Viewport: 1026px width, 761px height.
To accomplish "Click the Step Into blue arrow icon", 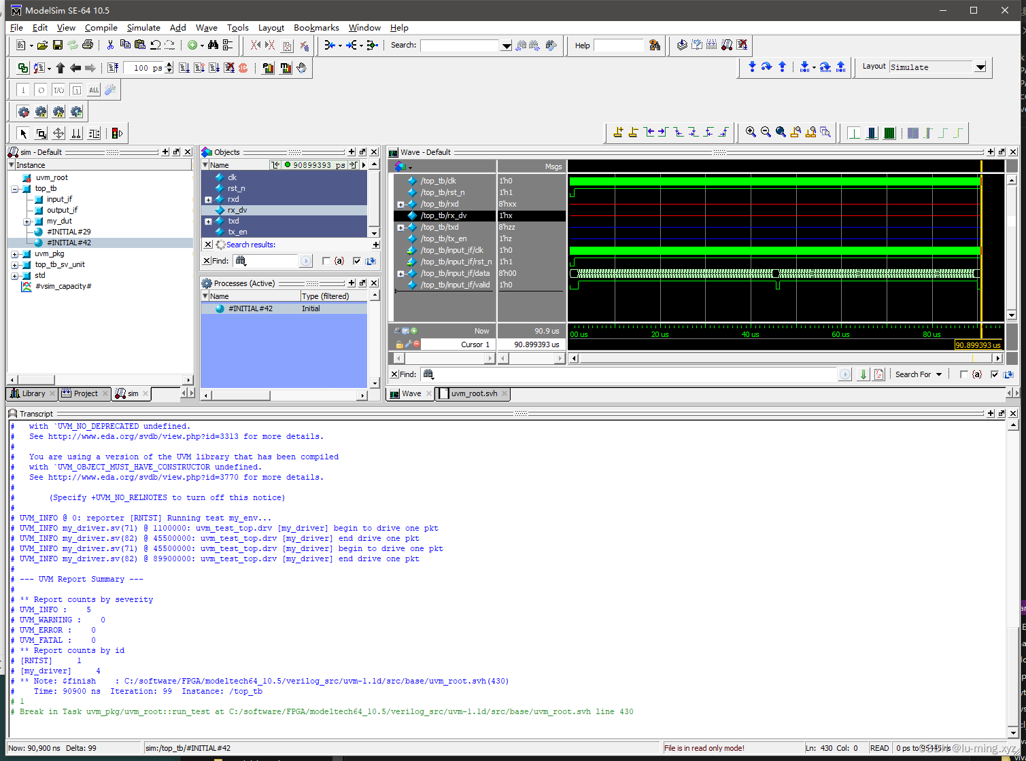I will coord(752,66).
